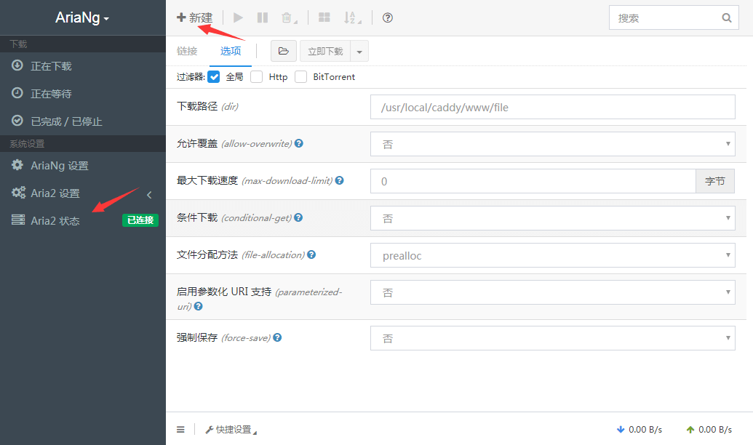This screenshot has height=445, width=753.
Task: Open dropdown arrow beside 立即下载
Action: coord(359,51)
